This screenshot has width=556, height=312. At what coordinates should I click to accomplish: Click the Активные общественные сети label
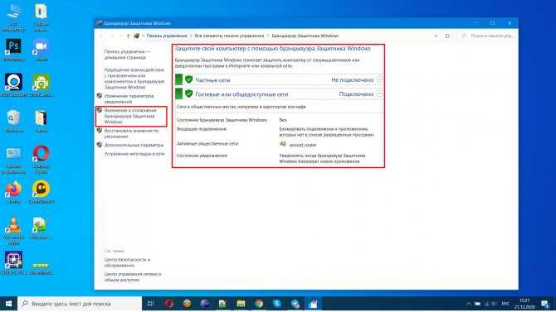tap(207, 144)
